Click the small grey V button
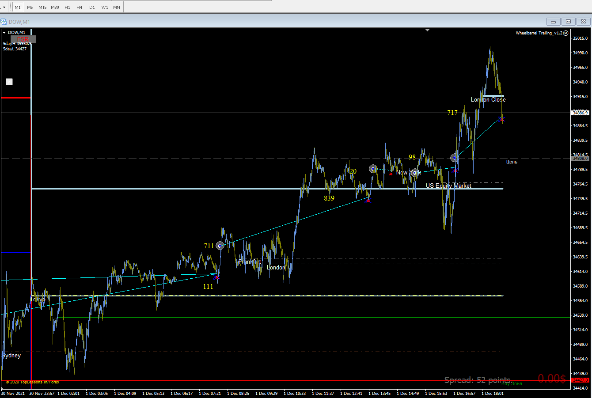This screenshot has width=592, height=398. coord(9,82)
